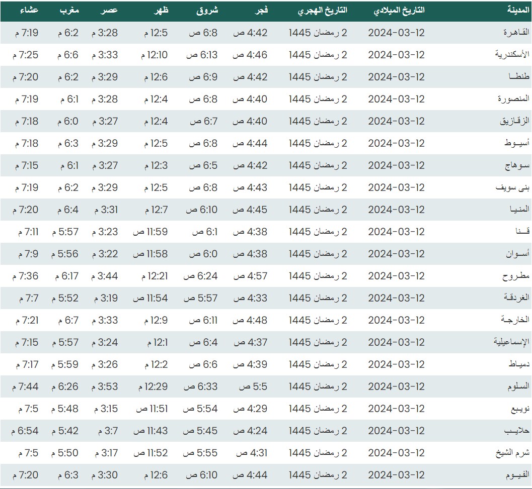
Task: Select the شرم الشيخ city row label
Action: point(512,453)
